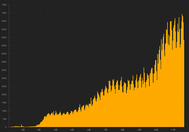The width and height of the screenshot is (189, 132).
Task: Click the 350k y-axis label
Action: [4, 70]
